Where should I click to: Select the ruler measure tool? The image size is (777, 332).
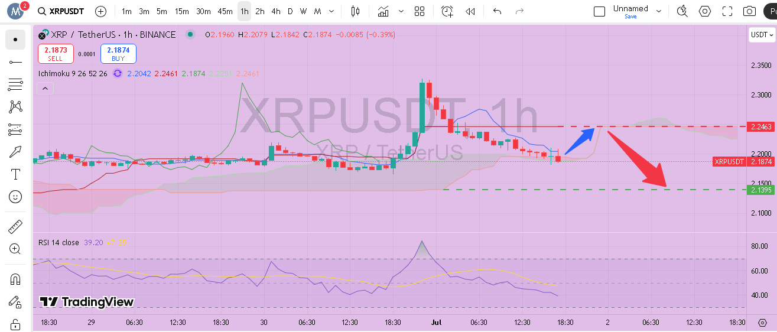(x=15, y=227)
